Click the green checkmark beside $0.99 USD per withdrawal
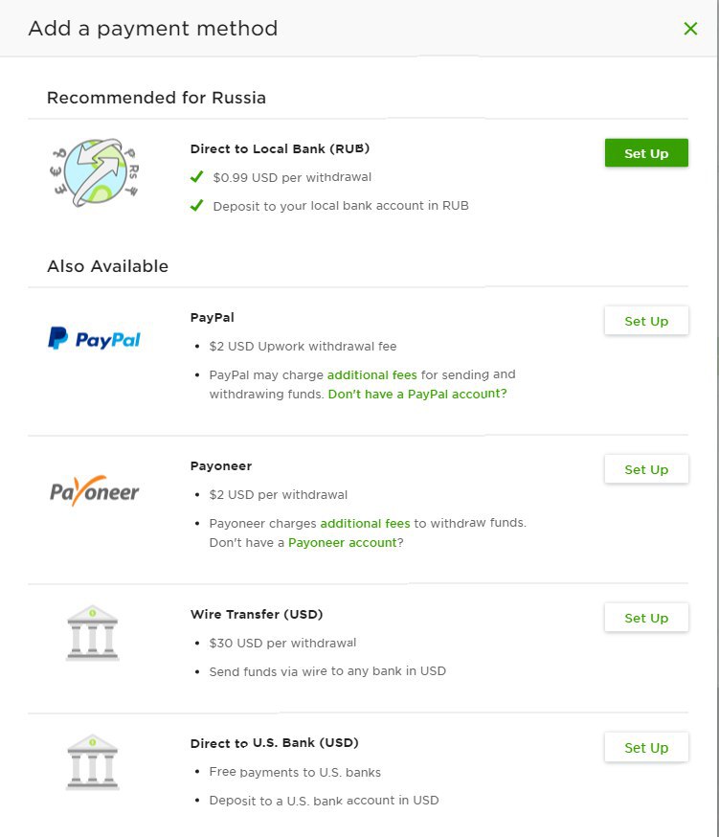Image resolution: width=719 pixels, height=837 pixels. click(196, 176)
